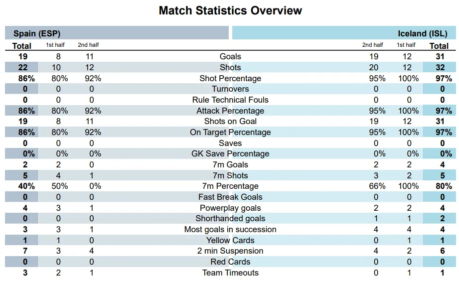Viewport: 459px width, 283px height.
Task: Select the Fast Break Goals label
Action: pyautogui.click(x=230, y=197)
